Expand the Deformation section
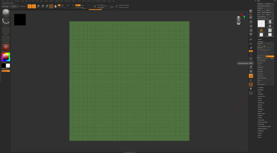Viewport: 277px width, 153px height. [261, 103]
